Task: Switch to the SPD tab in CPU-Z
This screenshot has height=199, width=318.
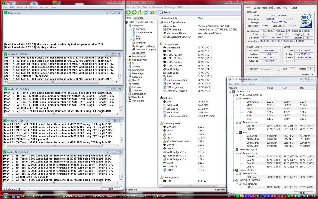Action: click(285, 8)
